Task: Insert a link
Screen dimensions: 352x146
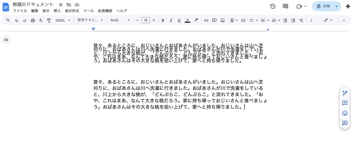Action: [206, 20]
